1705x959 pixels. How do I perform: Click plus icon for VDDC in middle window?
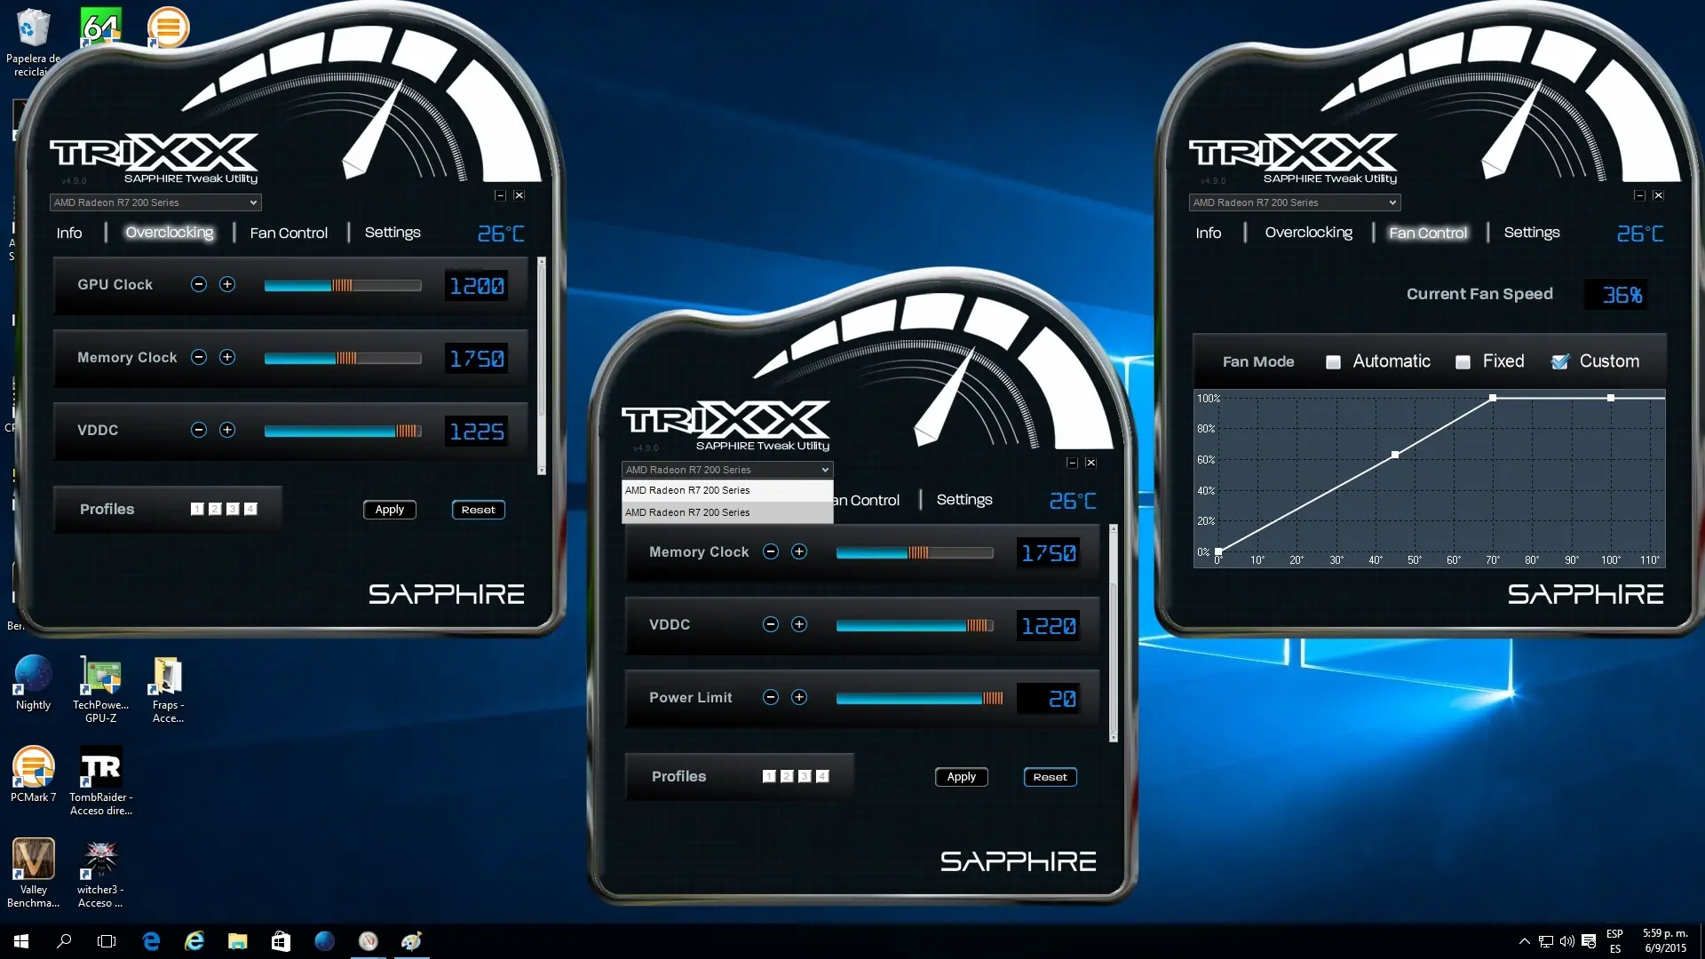pyautogui.click(x=799, y=624)
